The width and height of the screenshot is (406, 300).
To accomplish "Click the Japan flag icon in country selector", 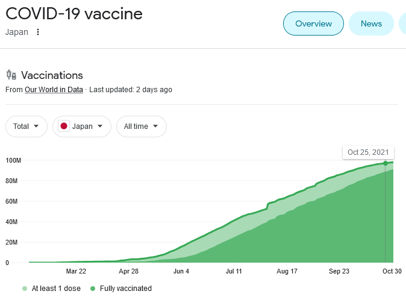I will 63,127.
